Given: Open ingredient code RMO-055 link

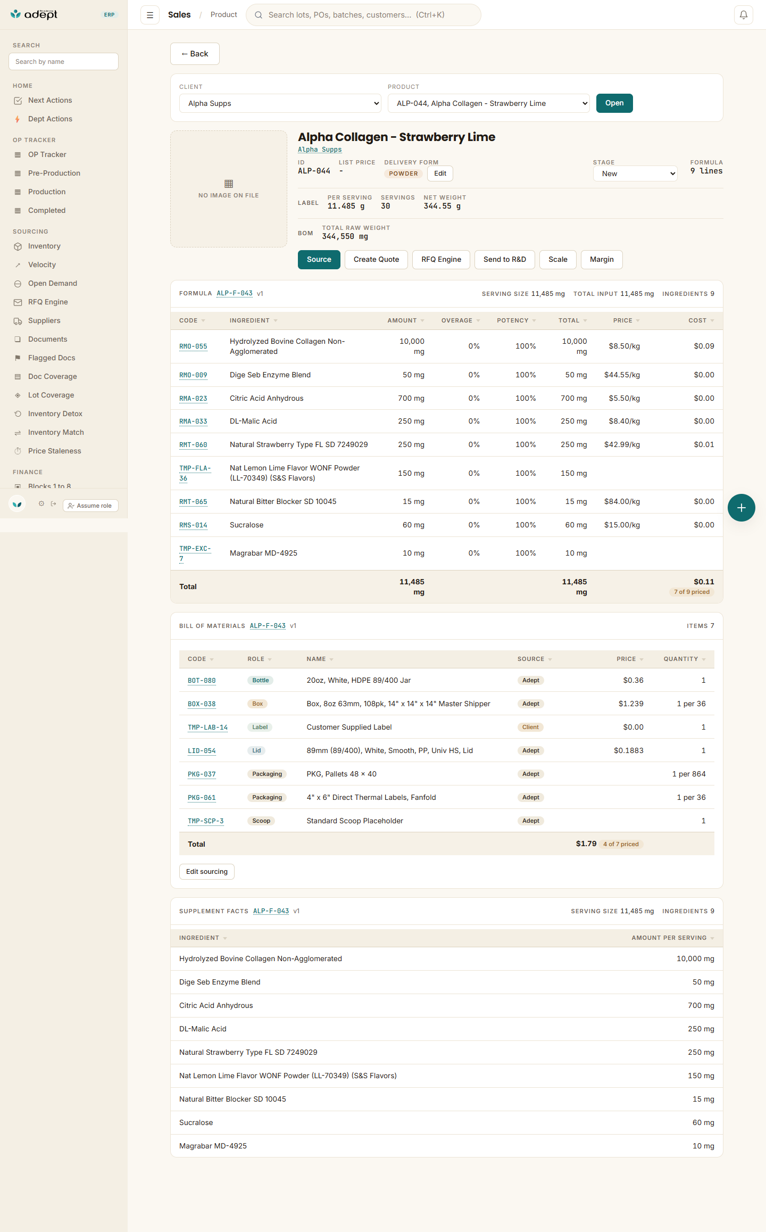Looking at the screenshot, I should click(193, 346).
